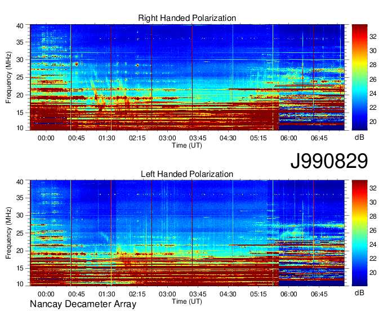Click the 40 MHz tick on Right Handed plot
This screenshot has height=311, width=383.
(x=20, y=26)
